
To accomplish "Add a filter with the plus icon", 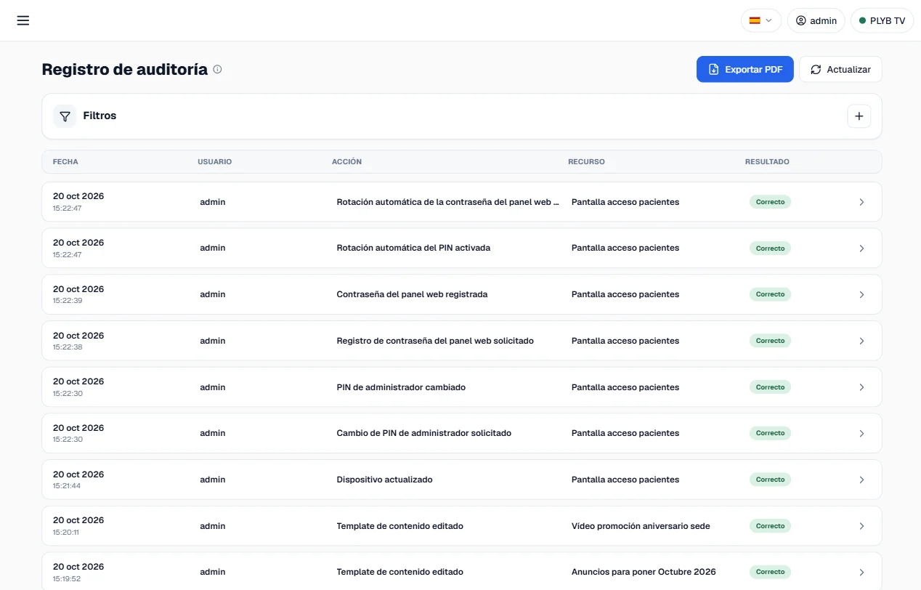I will tap(859, 116).
